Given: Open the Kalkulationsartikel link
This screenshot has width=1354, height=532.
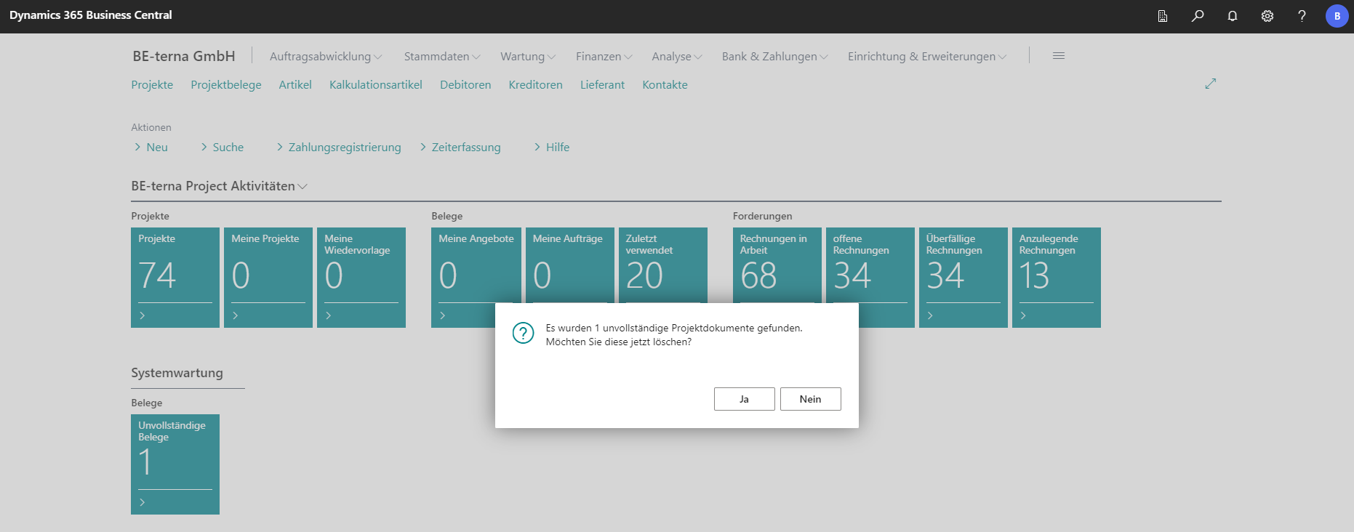Looking at the screenshot, I should point(375,85).
